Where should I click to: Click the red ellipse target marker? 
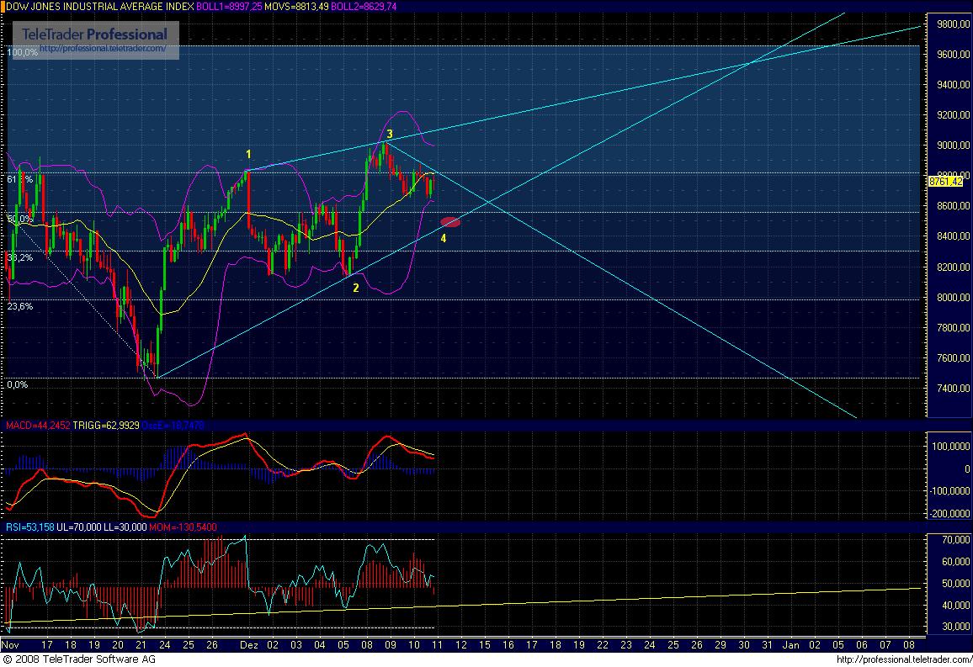tap(450, 222)
